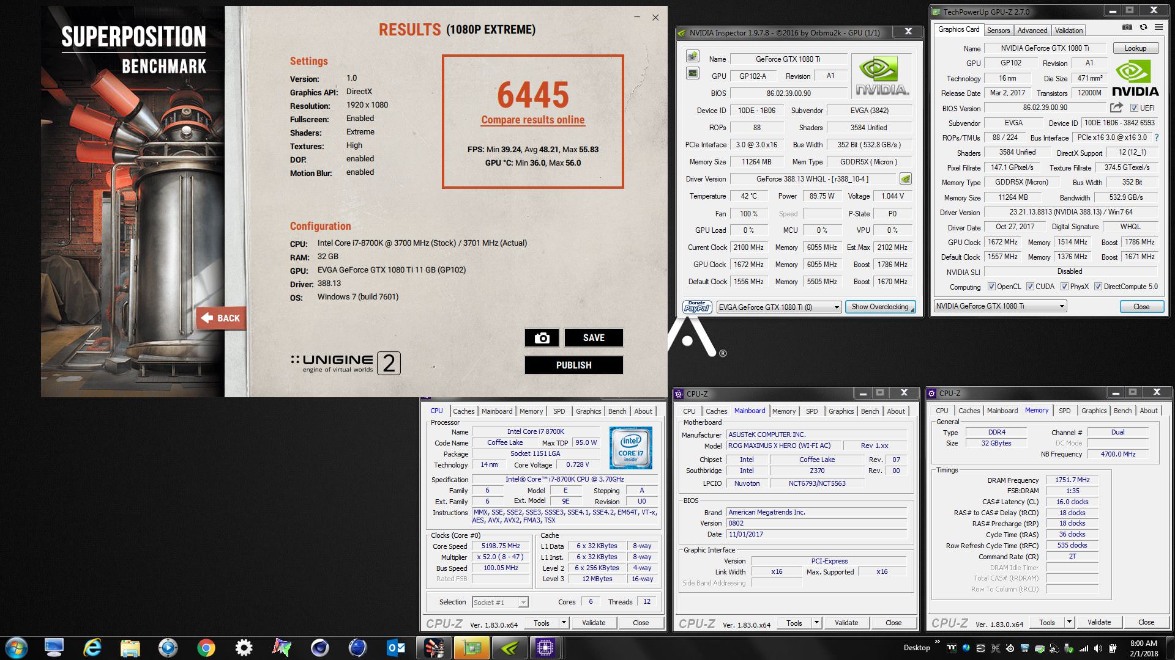Click the GPU-Z Lookup button
The height and width of the screenshot is (660, 1175).
tap(1135, 48)
